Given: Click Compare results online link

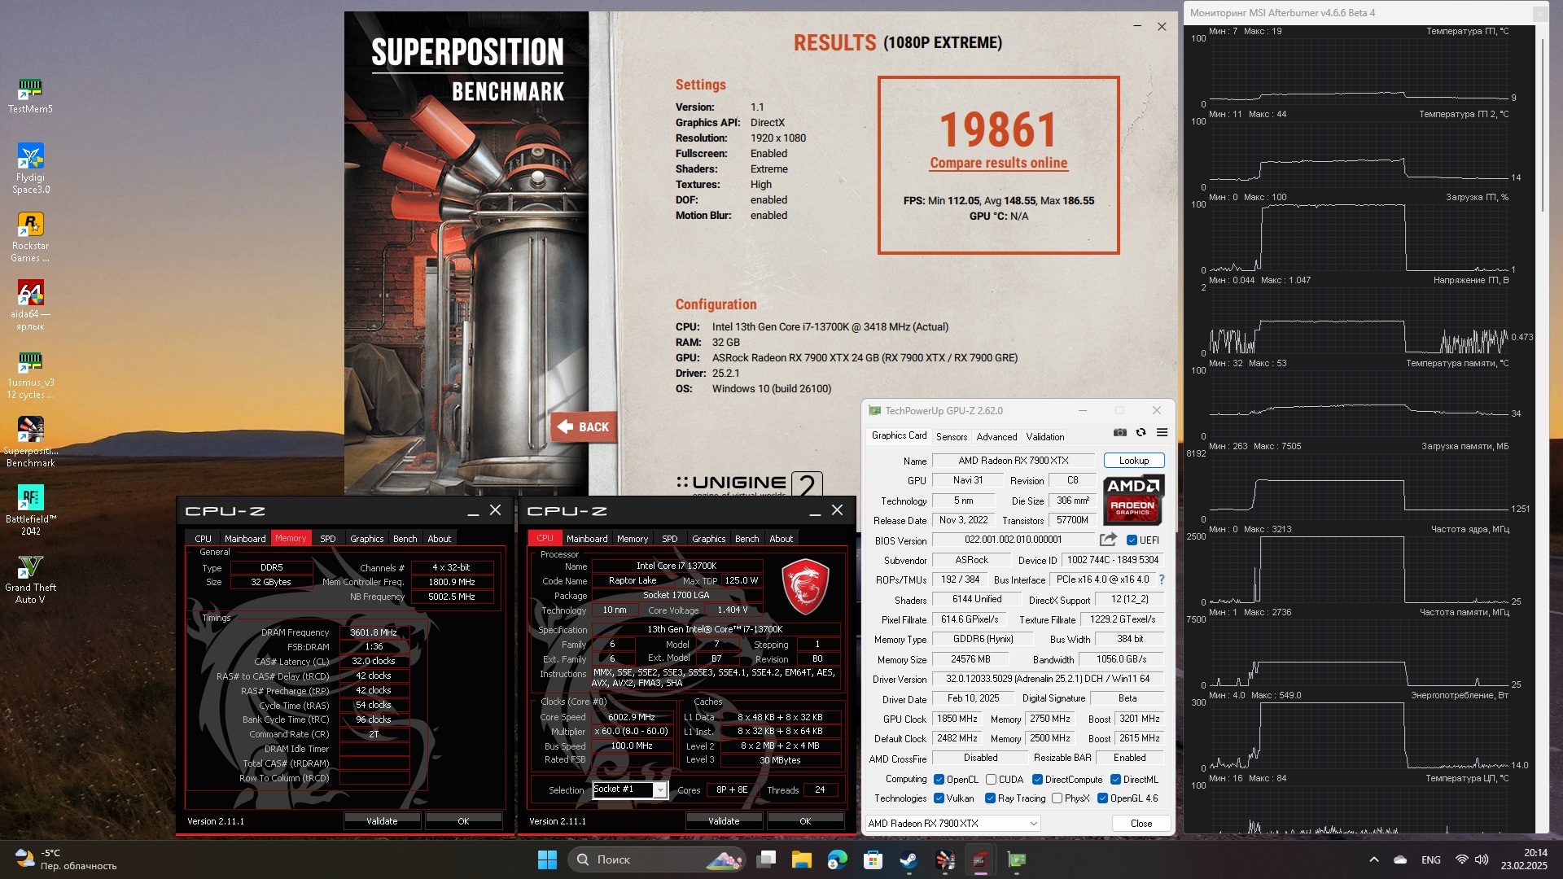Looking at the screenshot, I should pyautogui.click(x=999, y=163).
